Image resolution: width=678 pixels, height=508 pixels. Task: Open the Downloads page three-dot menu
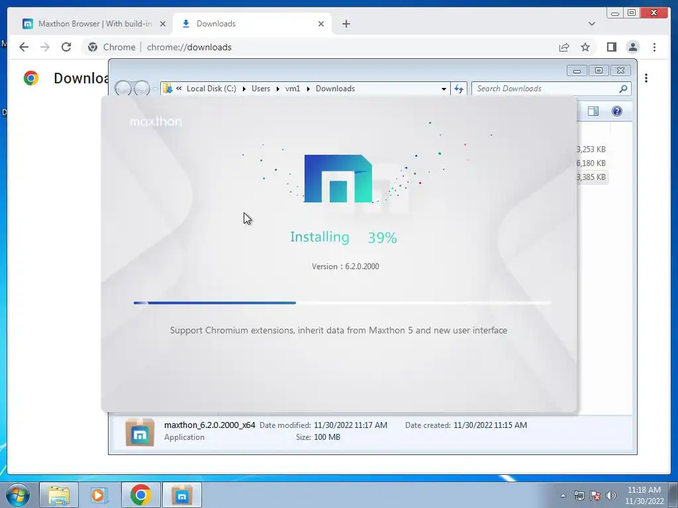pos(646,78)
